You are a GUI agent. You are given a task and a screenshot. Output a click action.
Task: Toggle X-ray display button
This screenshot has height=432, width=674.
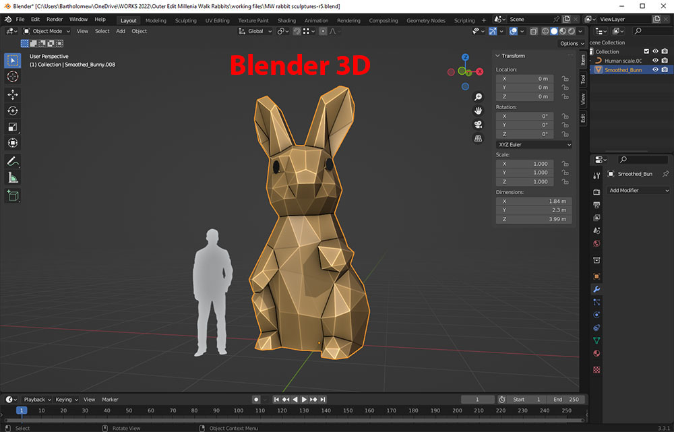(x=533, y=31)
